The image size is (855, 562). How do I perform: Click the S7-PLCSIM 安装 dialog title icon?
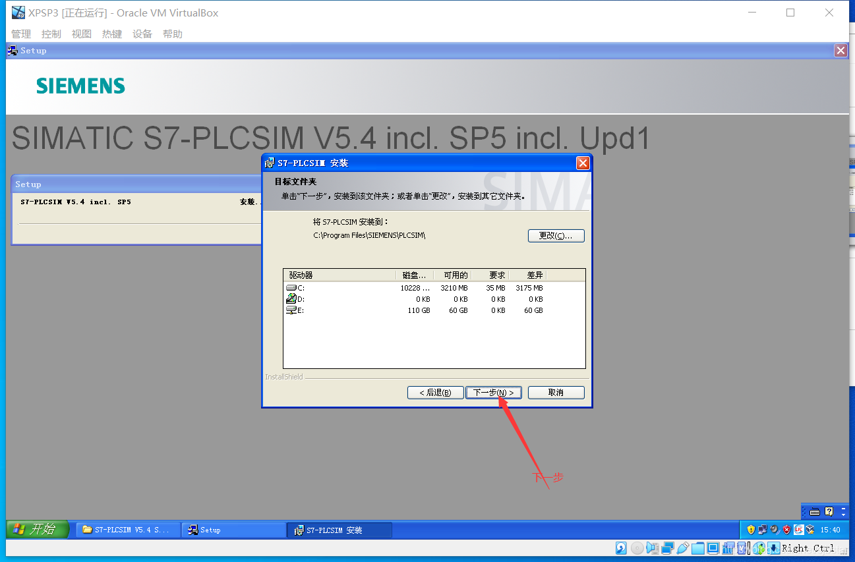pyautogui.click(x=269, y=163)
